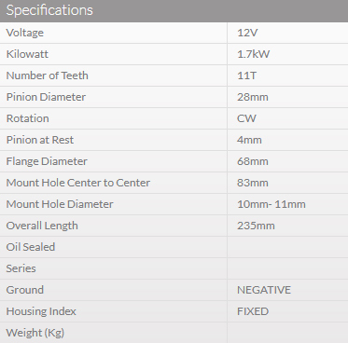Click the 10mm- 11mm value
This screenshot has height=343, width=348.
tap(271, 204)
